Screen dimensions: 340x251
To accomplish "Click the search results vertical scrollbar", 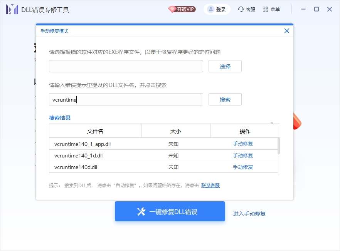I will point(279,146).
